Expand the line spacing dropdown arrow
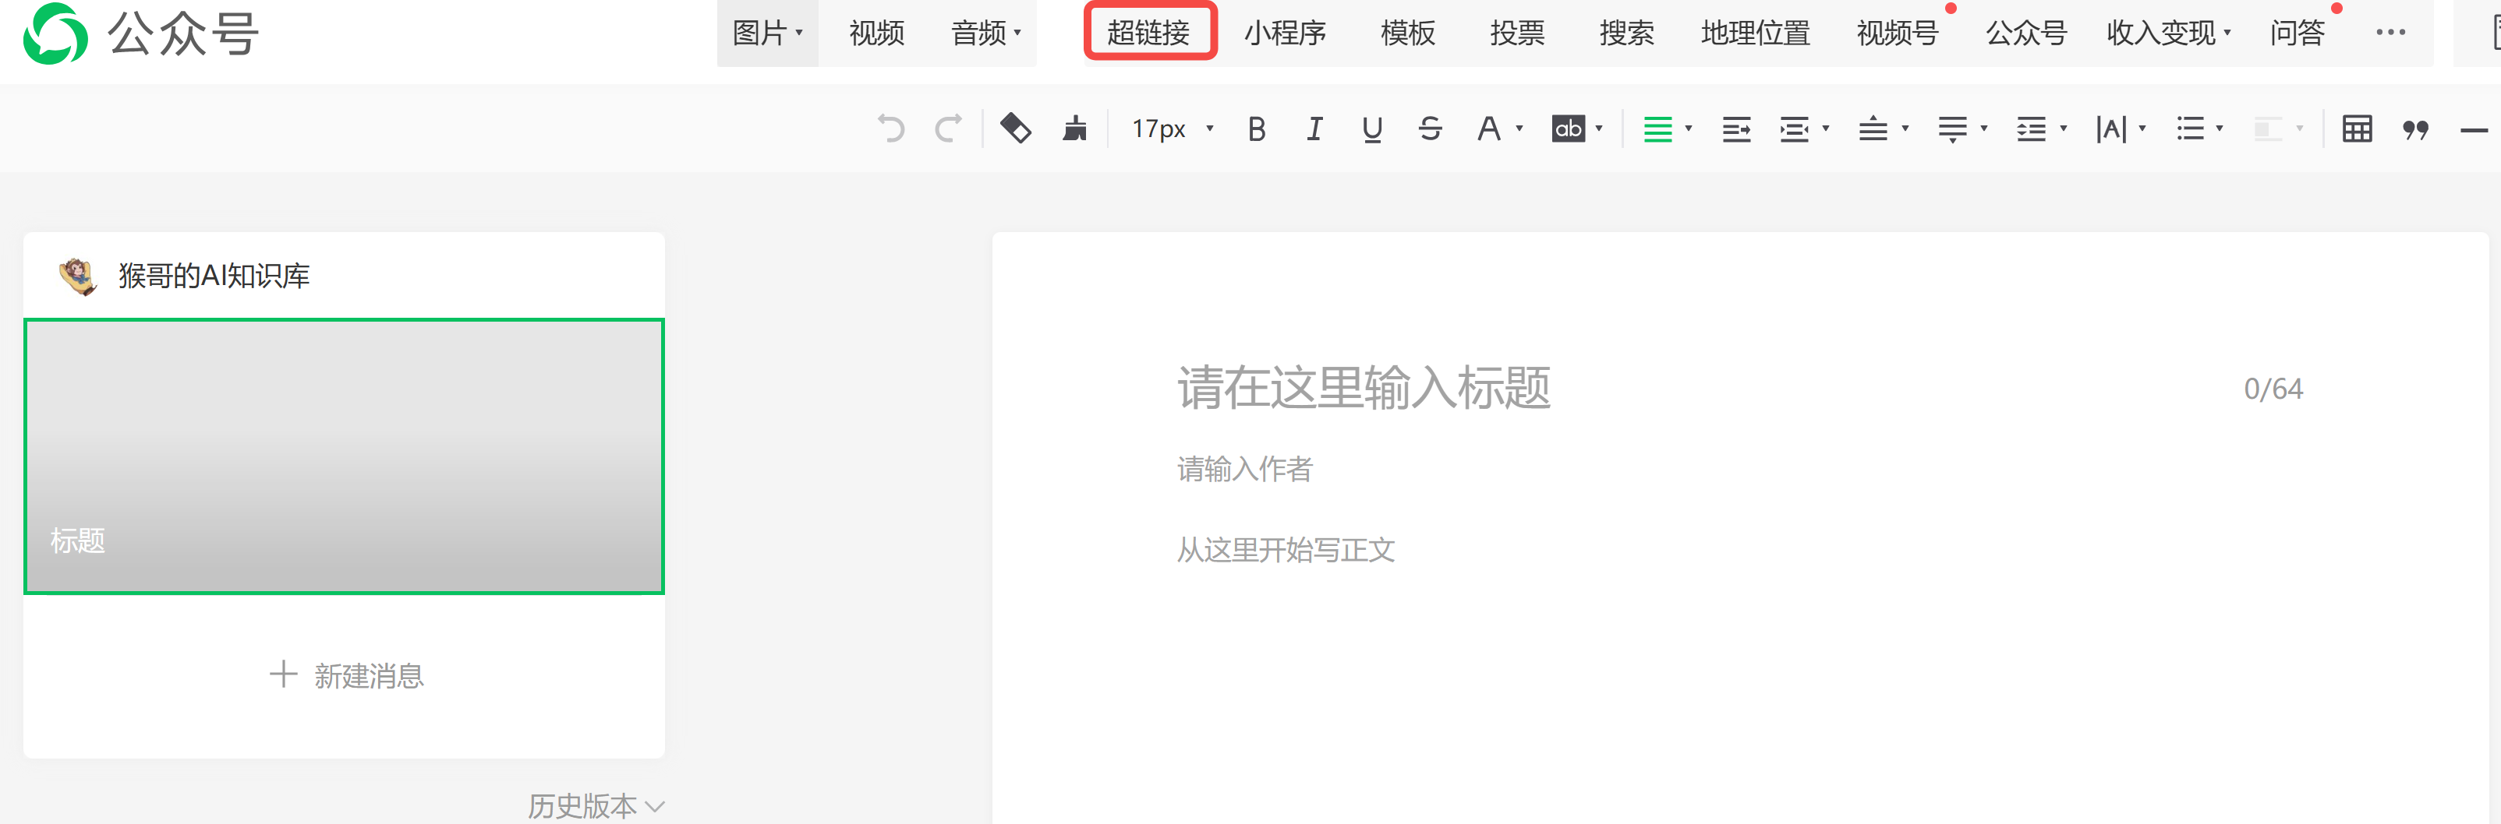Screen dimensions: 2501x824 [2063, 129]
